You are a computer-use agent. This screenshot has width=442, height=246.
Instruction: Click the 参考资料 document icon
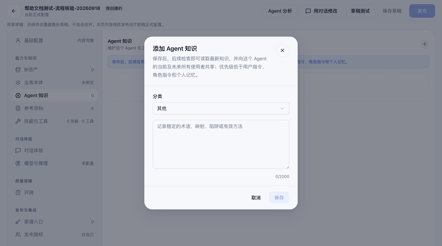coord(18,108)
